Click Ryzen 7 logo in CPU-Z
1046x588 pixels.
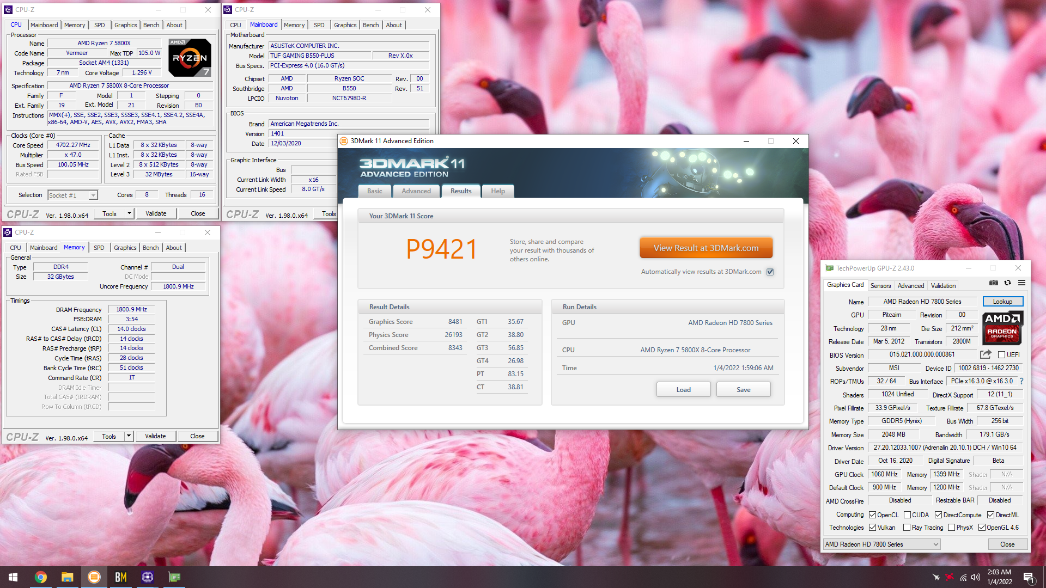click(x=190, y=58)
